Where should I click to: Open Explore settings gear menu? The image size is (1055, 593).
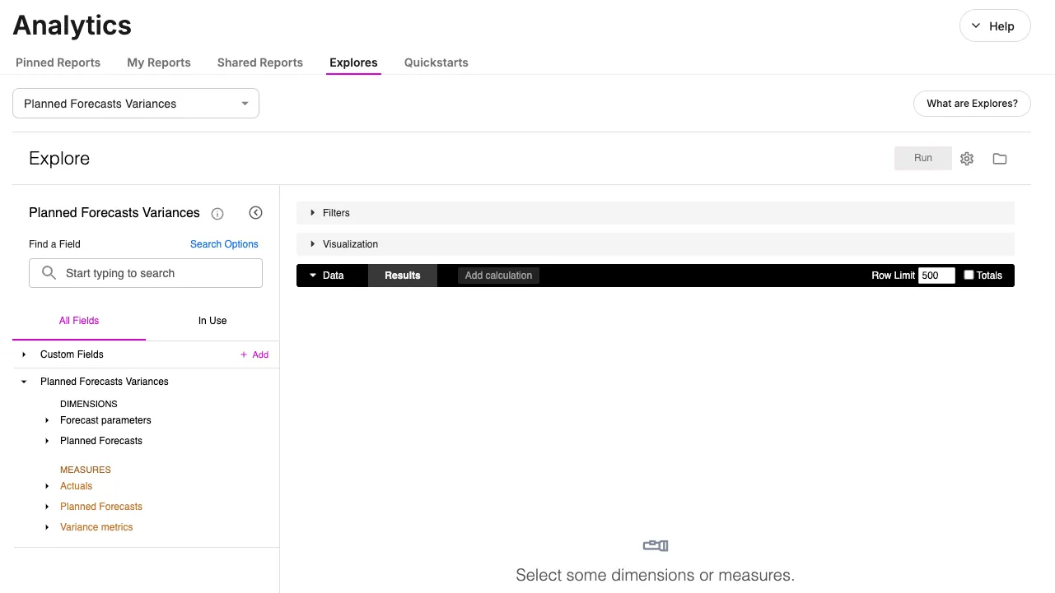pos(967,159)
